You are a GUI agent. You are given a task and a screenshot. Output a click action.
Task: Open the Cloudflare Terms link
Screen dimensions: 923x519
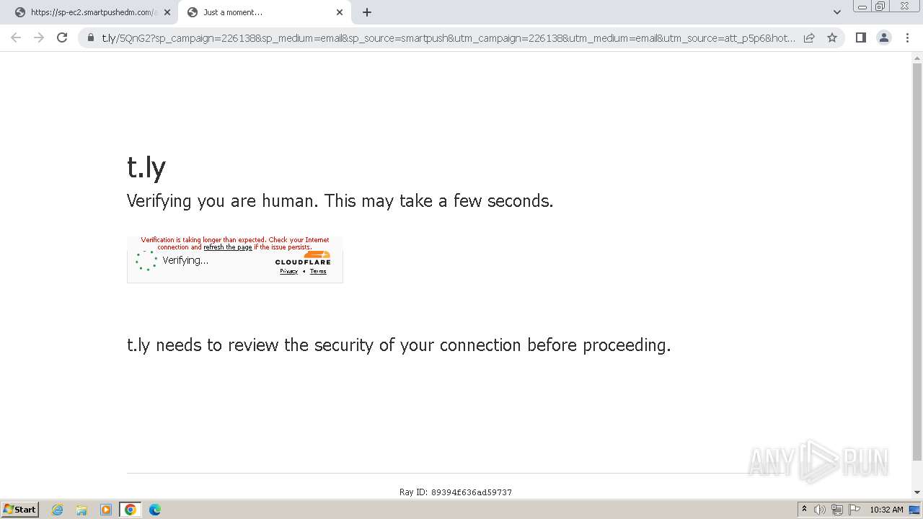click(318, 271)
